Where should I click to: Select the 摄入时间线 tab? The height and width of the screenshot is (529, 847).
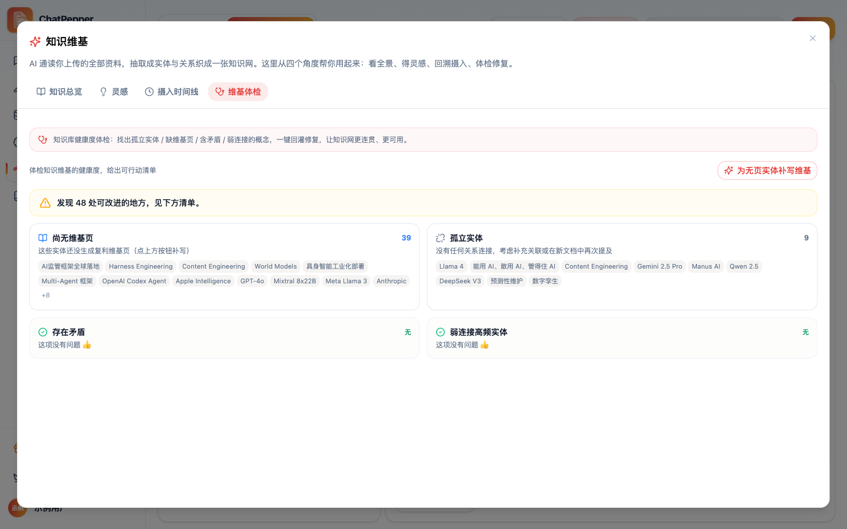tap(172, 92)
